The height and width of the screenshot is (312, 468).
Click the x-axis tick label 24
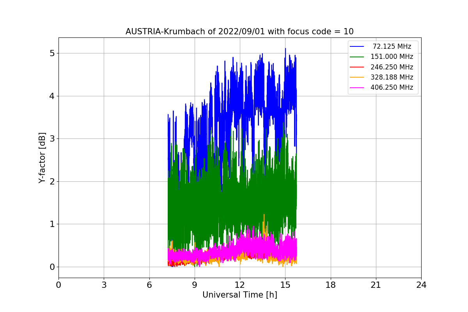[421, 285]
